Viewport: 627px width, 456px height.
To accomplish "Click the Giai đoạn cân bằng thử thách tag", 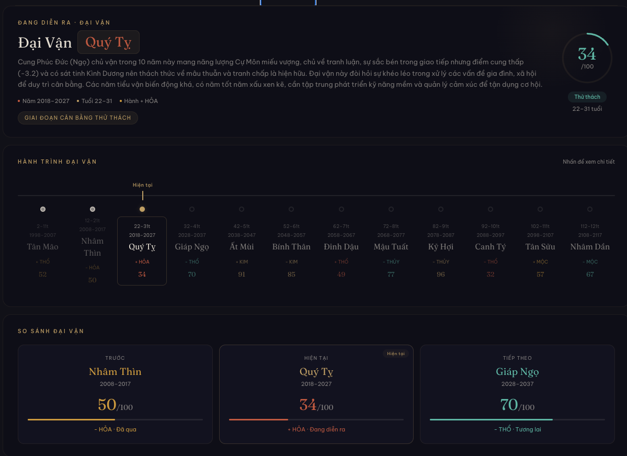I will tap(78, 118).
